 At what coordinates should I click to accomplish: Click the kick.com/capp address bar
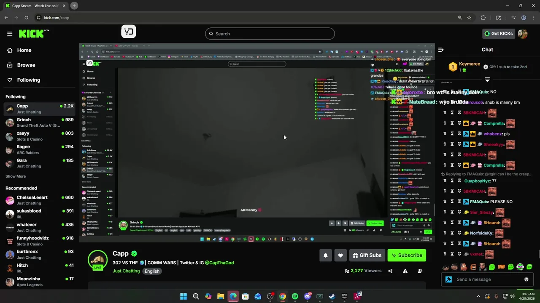tap(245, 18)
